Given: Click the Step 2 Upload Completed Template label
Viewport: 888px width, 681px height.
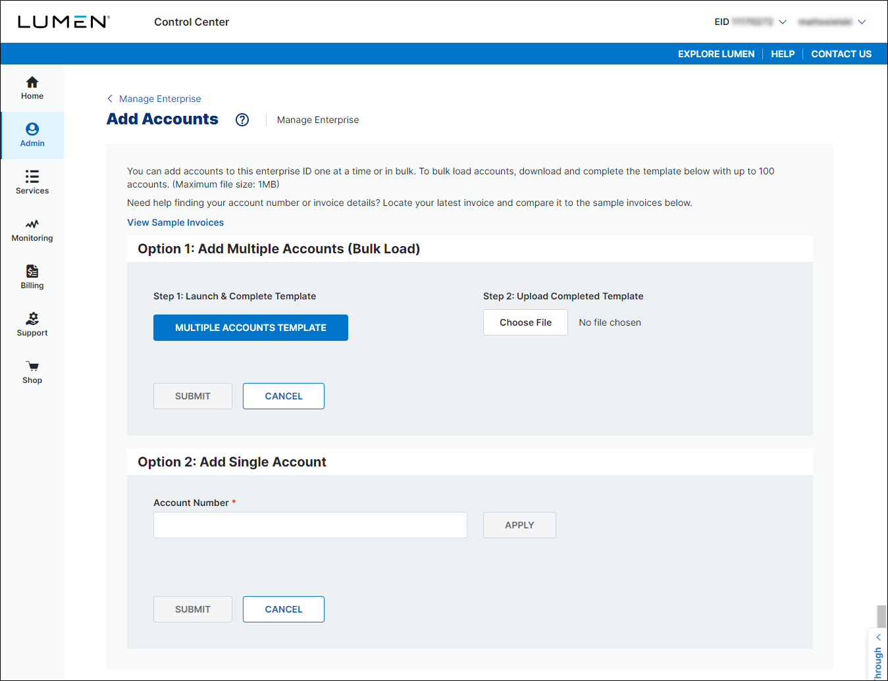Looking at the screenshot, I should point(563,296).
